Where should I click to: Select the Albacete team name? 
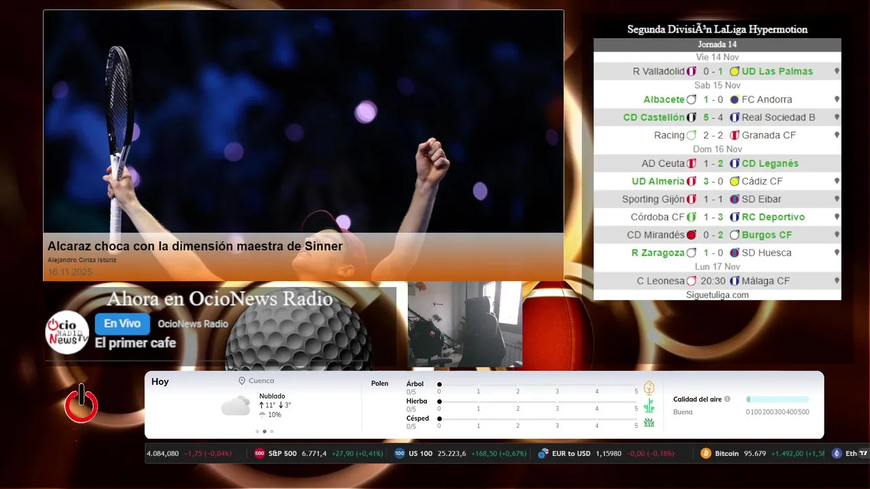tap(664, 99)
